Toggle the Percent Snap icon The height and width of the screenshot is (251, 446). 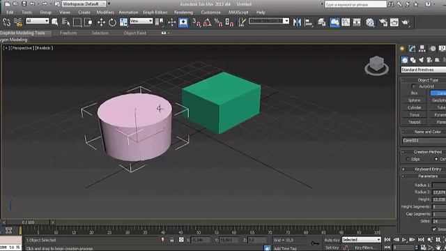[x=218, y=22]
